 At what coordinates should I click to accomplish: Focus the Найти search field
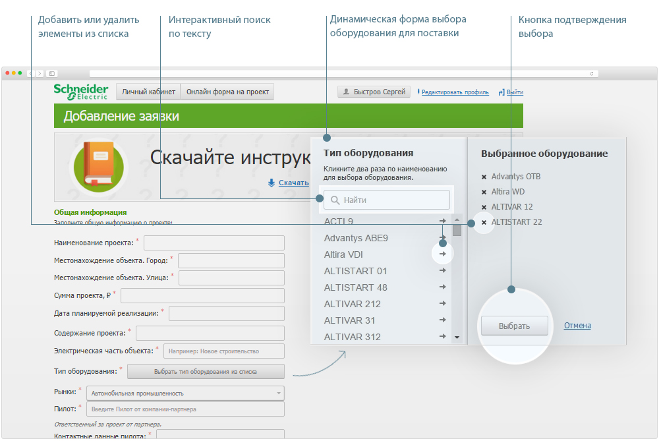click(387, 200)
